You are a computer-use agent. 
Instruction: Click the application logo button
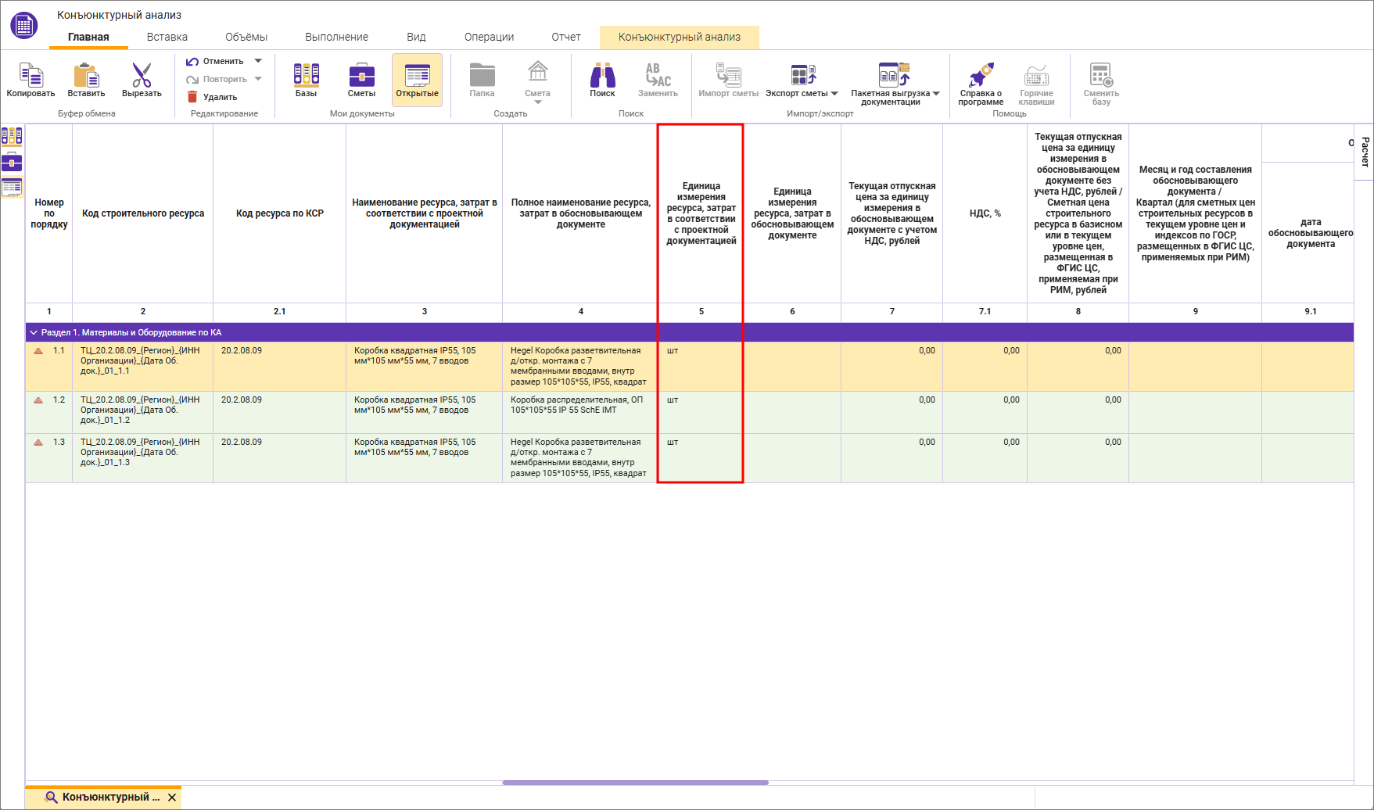[x=23, y=25]
